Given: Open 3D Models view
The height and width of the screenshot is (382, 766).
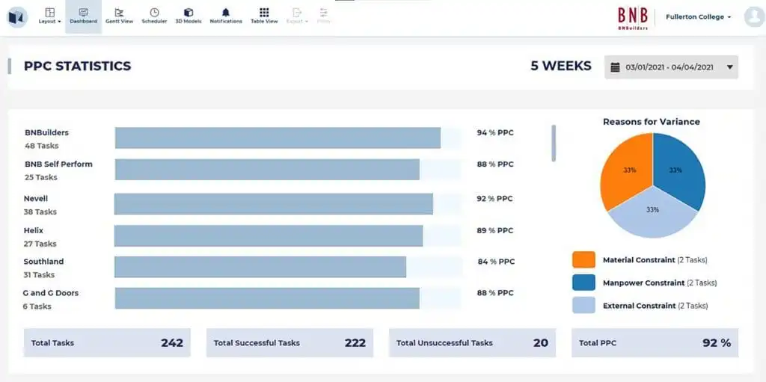Looking at the screenshot, I should pyautogui.click(x=189, y=16).
